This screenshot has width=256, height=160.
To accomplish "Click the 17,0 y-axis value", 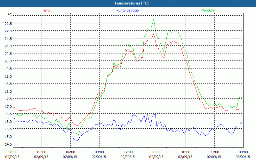I will click(8, 107).
